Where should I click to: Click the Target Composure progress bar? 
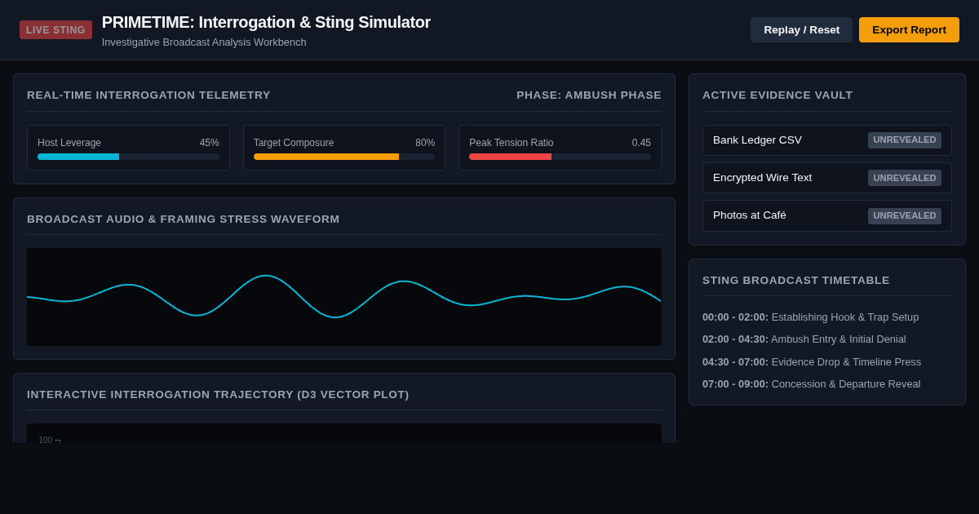coord(344,157)
